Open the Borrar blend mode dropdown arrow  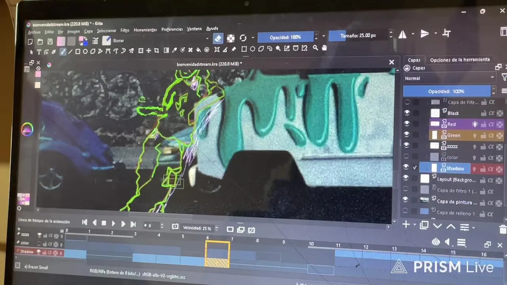click(207, 39)
